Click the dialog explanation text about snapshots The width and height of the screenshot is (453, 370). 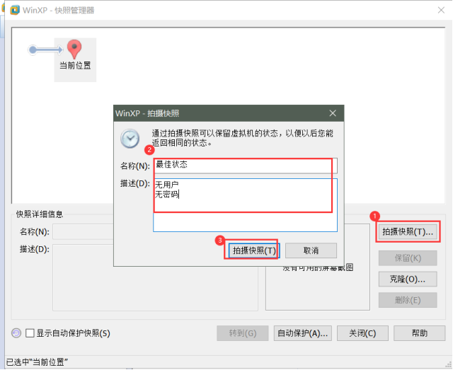242,138
